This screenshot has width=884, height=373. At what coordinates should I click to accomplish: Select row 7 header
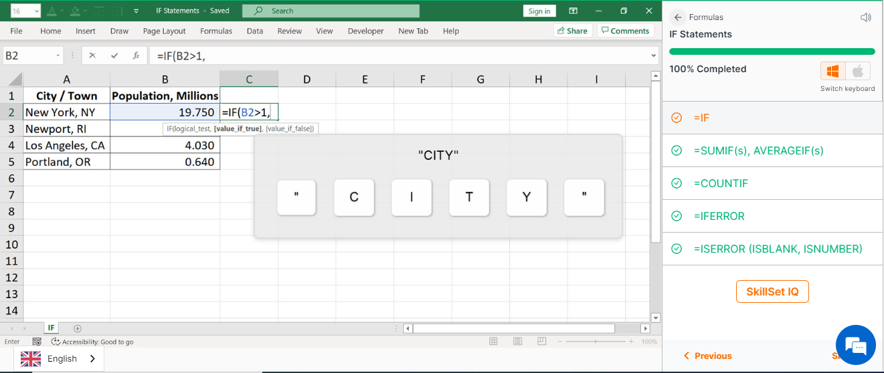(11, 195)
